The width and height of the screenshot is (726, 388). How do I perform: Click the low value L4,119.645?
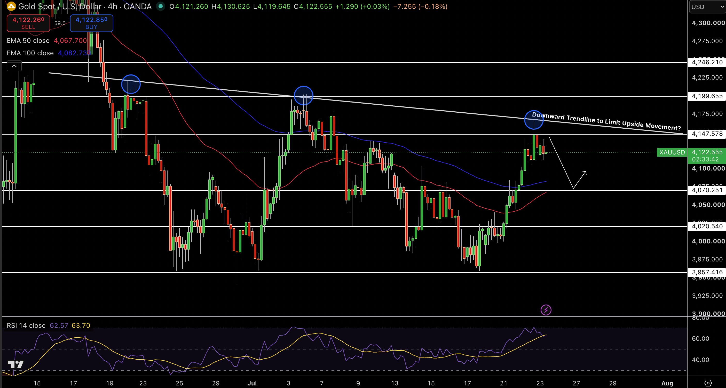pyautogui.click(x=272, y=6)
